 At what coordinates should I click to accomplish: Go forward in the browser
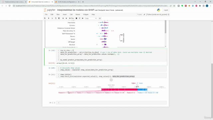pos(6,6)
